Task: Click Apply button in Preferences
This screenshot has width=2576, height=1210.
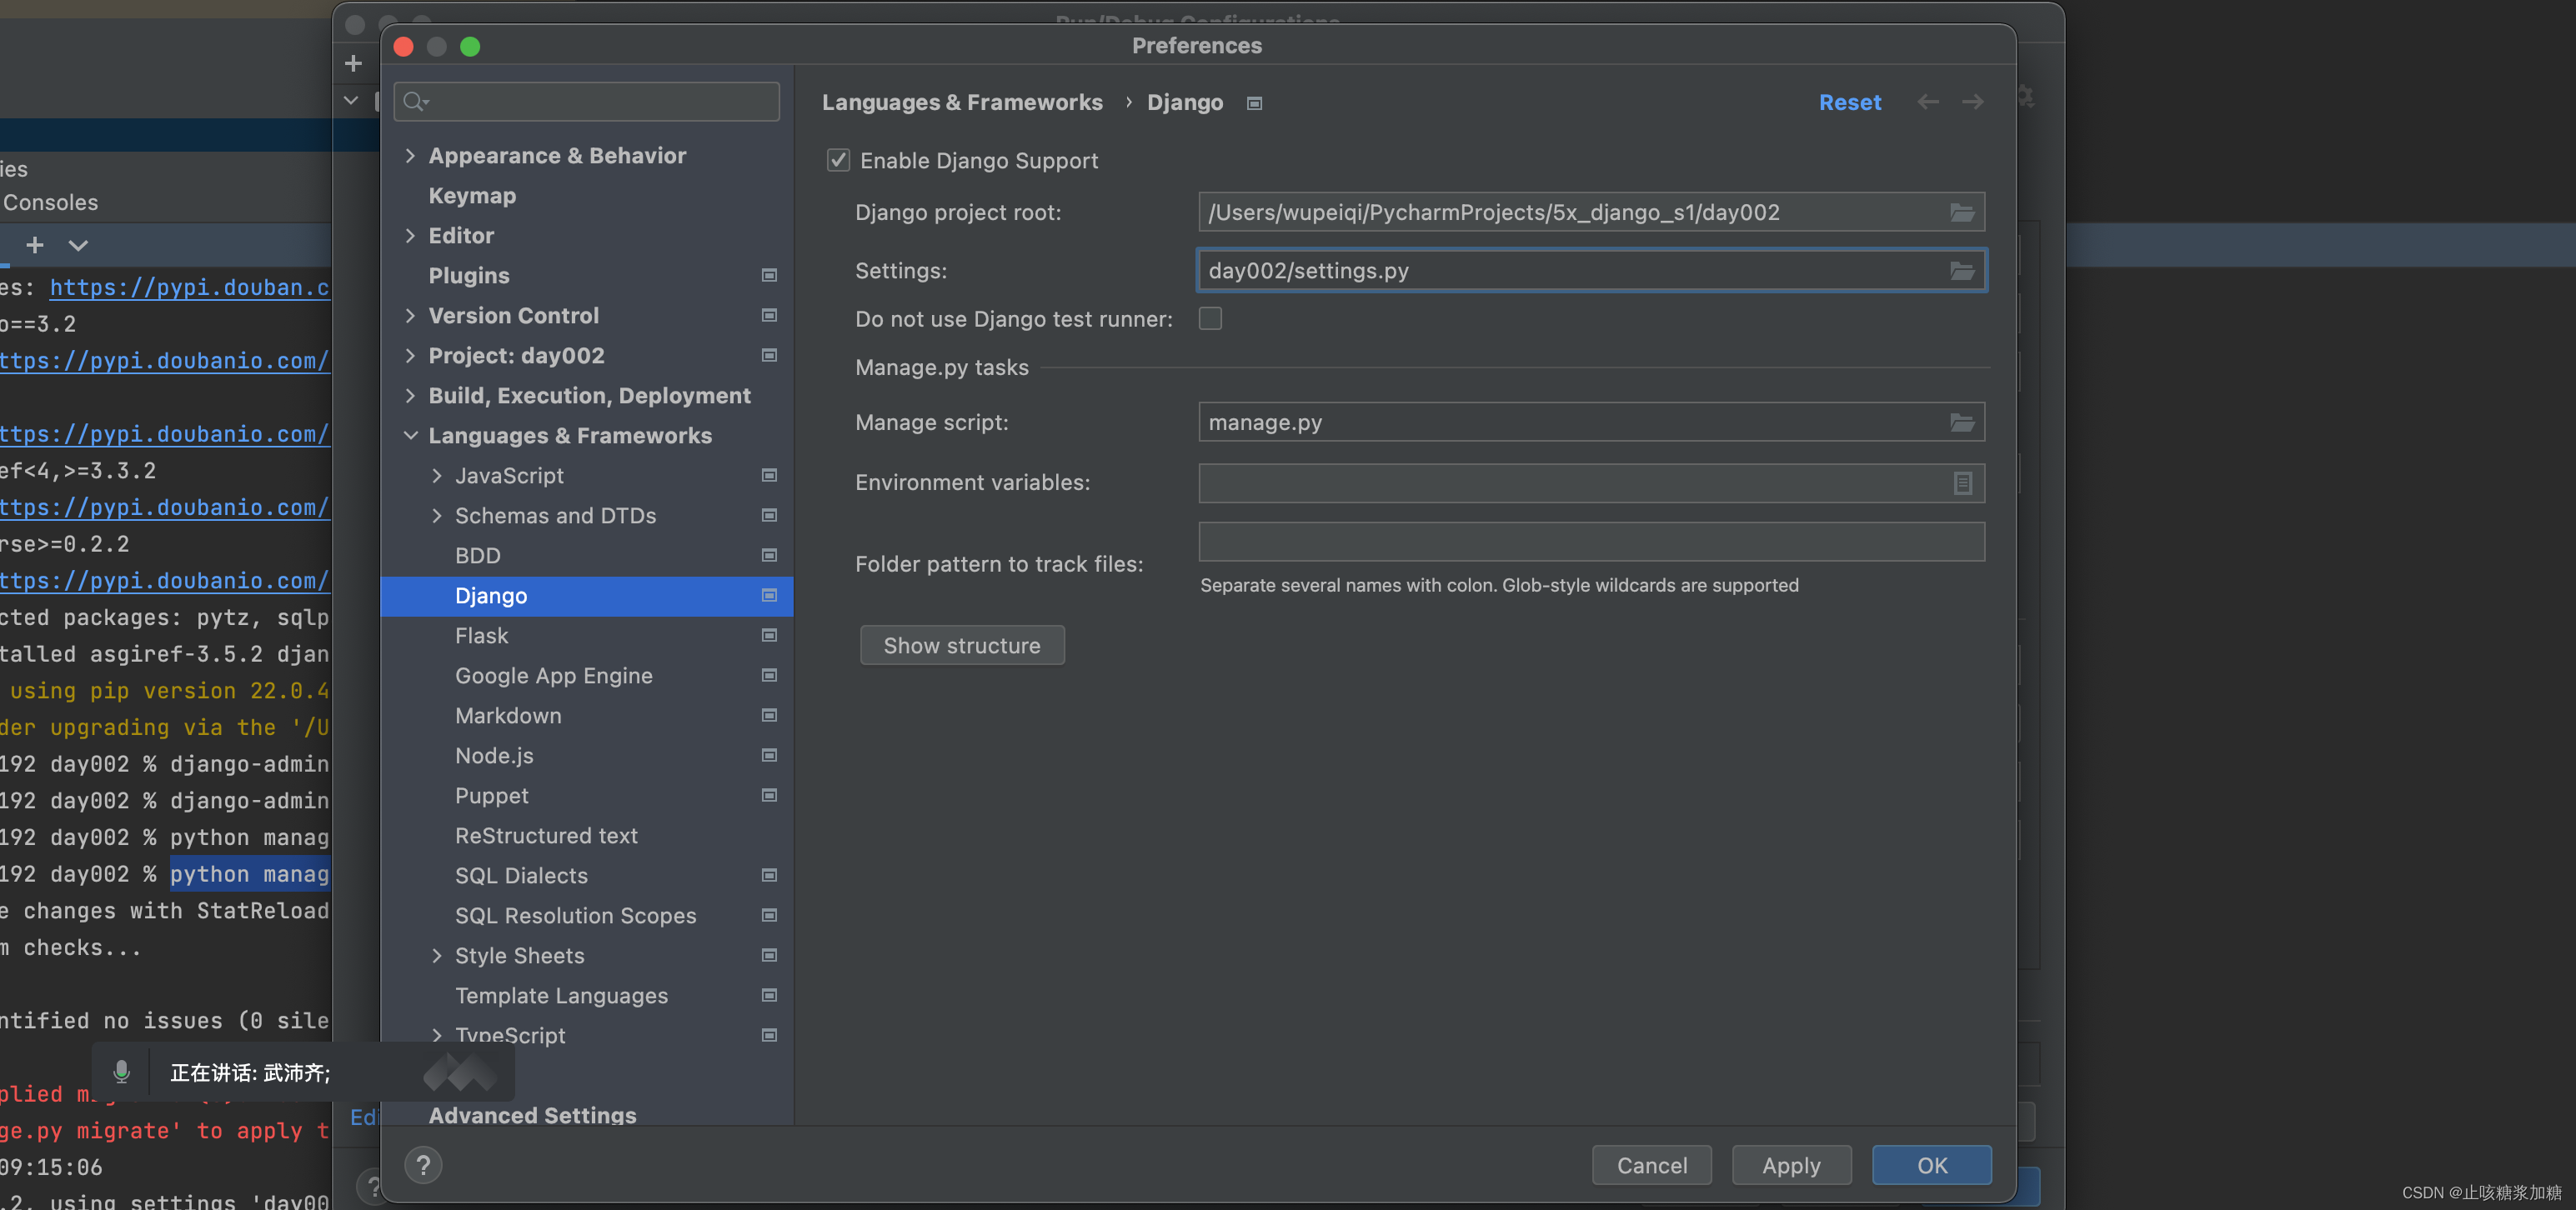Action: (1791, 1165)
